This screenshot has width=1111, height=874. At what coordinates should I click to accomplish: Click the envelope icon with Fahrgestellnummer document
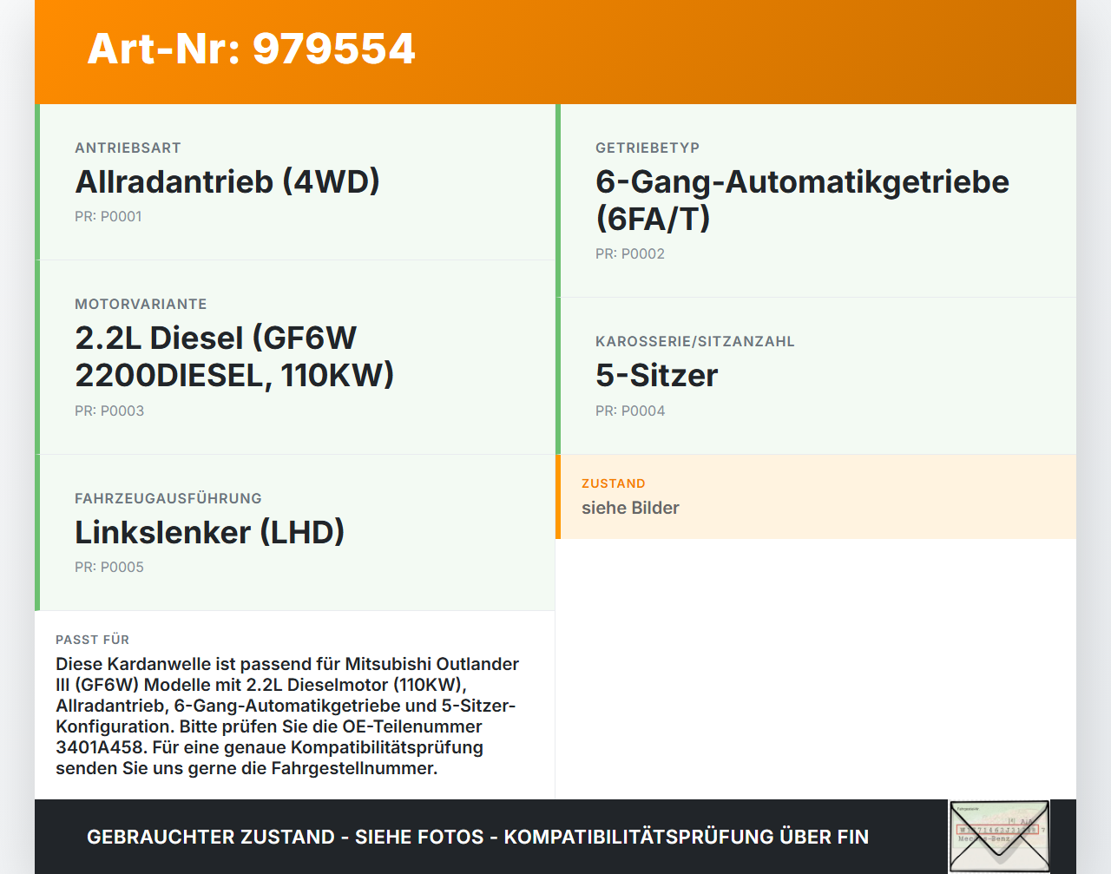pyautogui.click(x=999, y=836)
